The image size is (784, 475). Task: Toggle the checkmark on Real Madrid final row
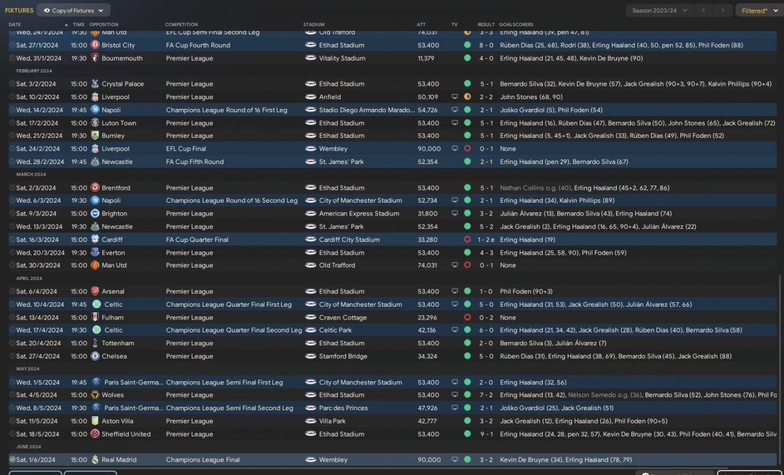(x=12, y=460)
